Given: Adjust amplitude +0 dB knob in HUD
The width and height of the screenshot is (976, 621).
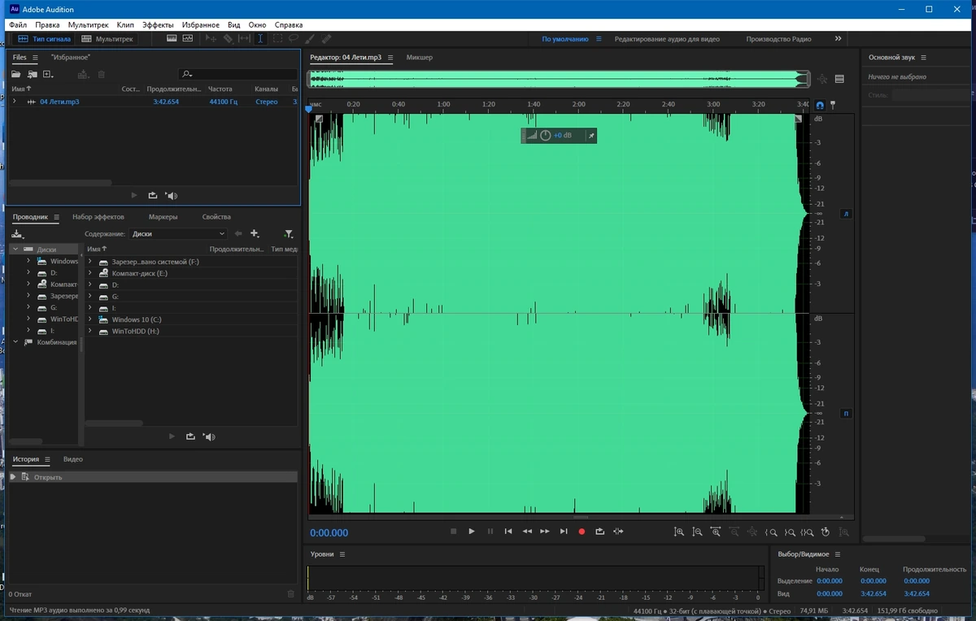Looking at the screenshot, I should click(x=546, y=136).
